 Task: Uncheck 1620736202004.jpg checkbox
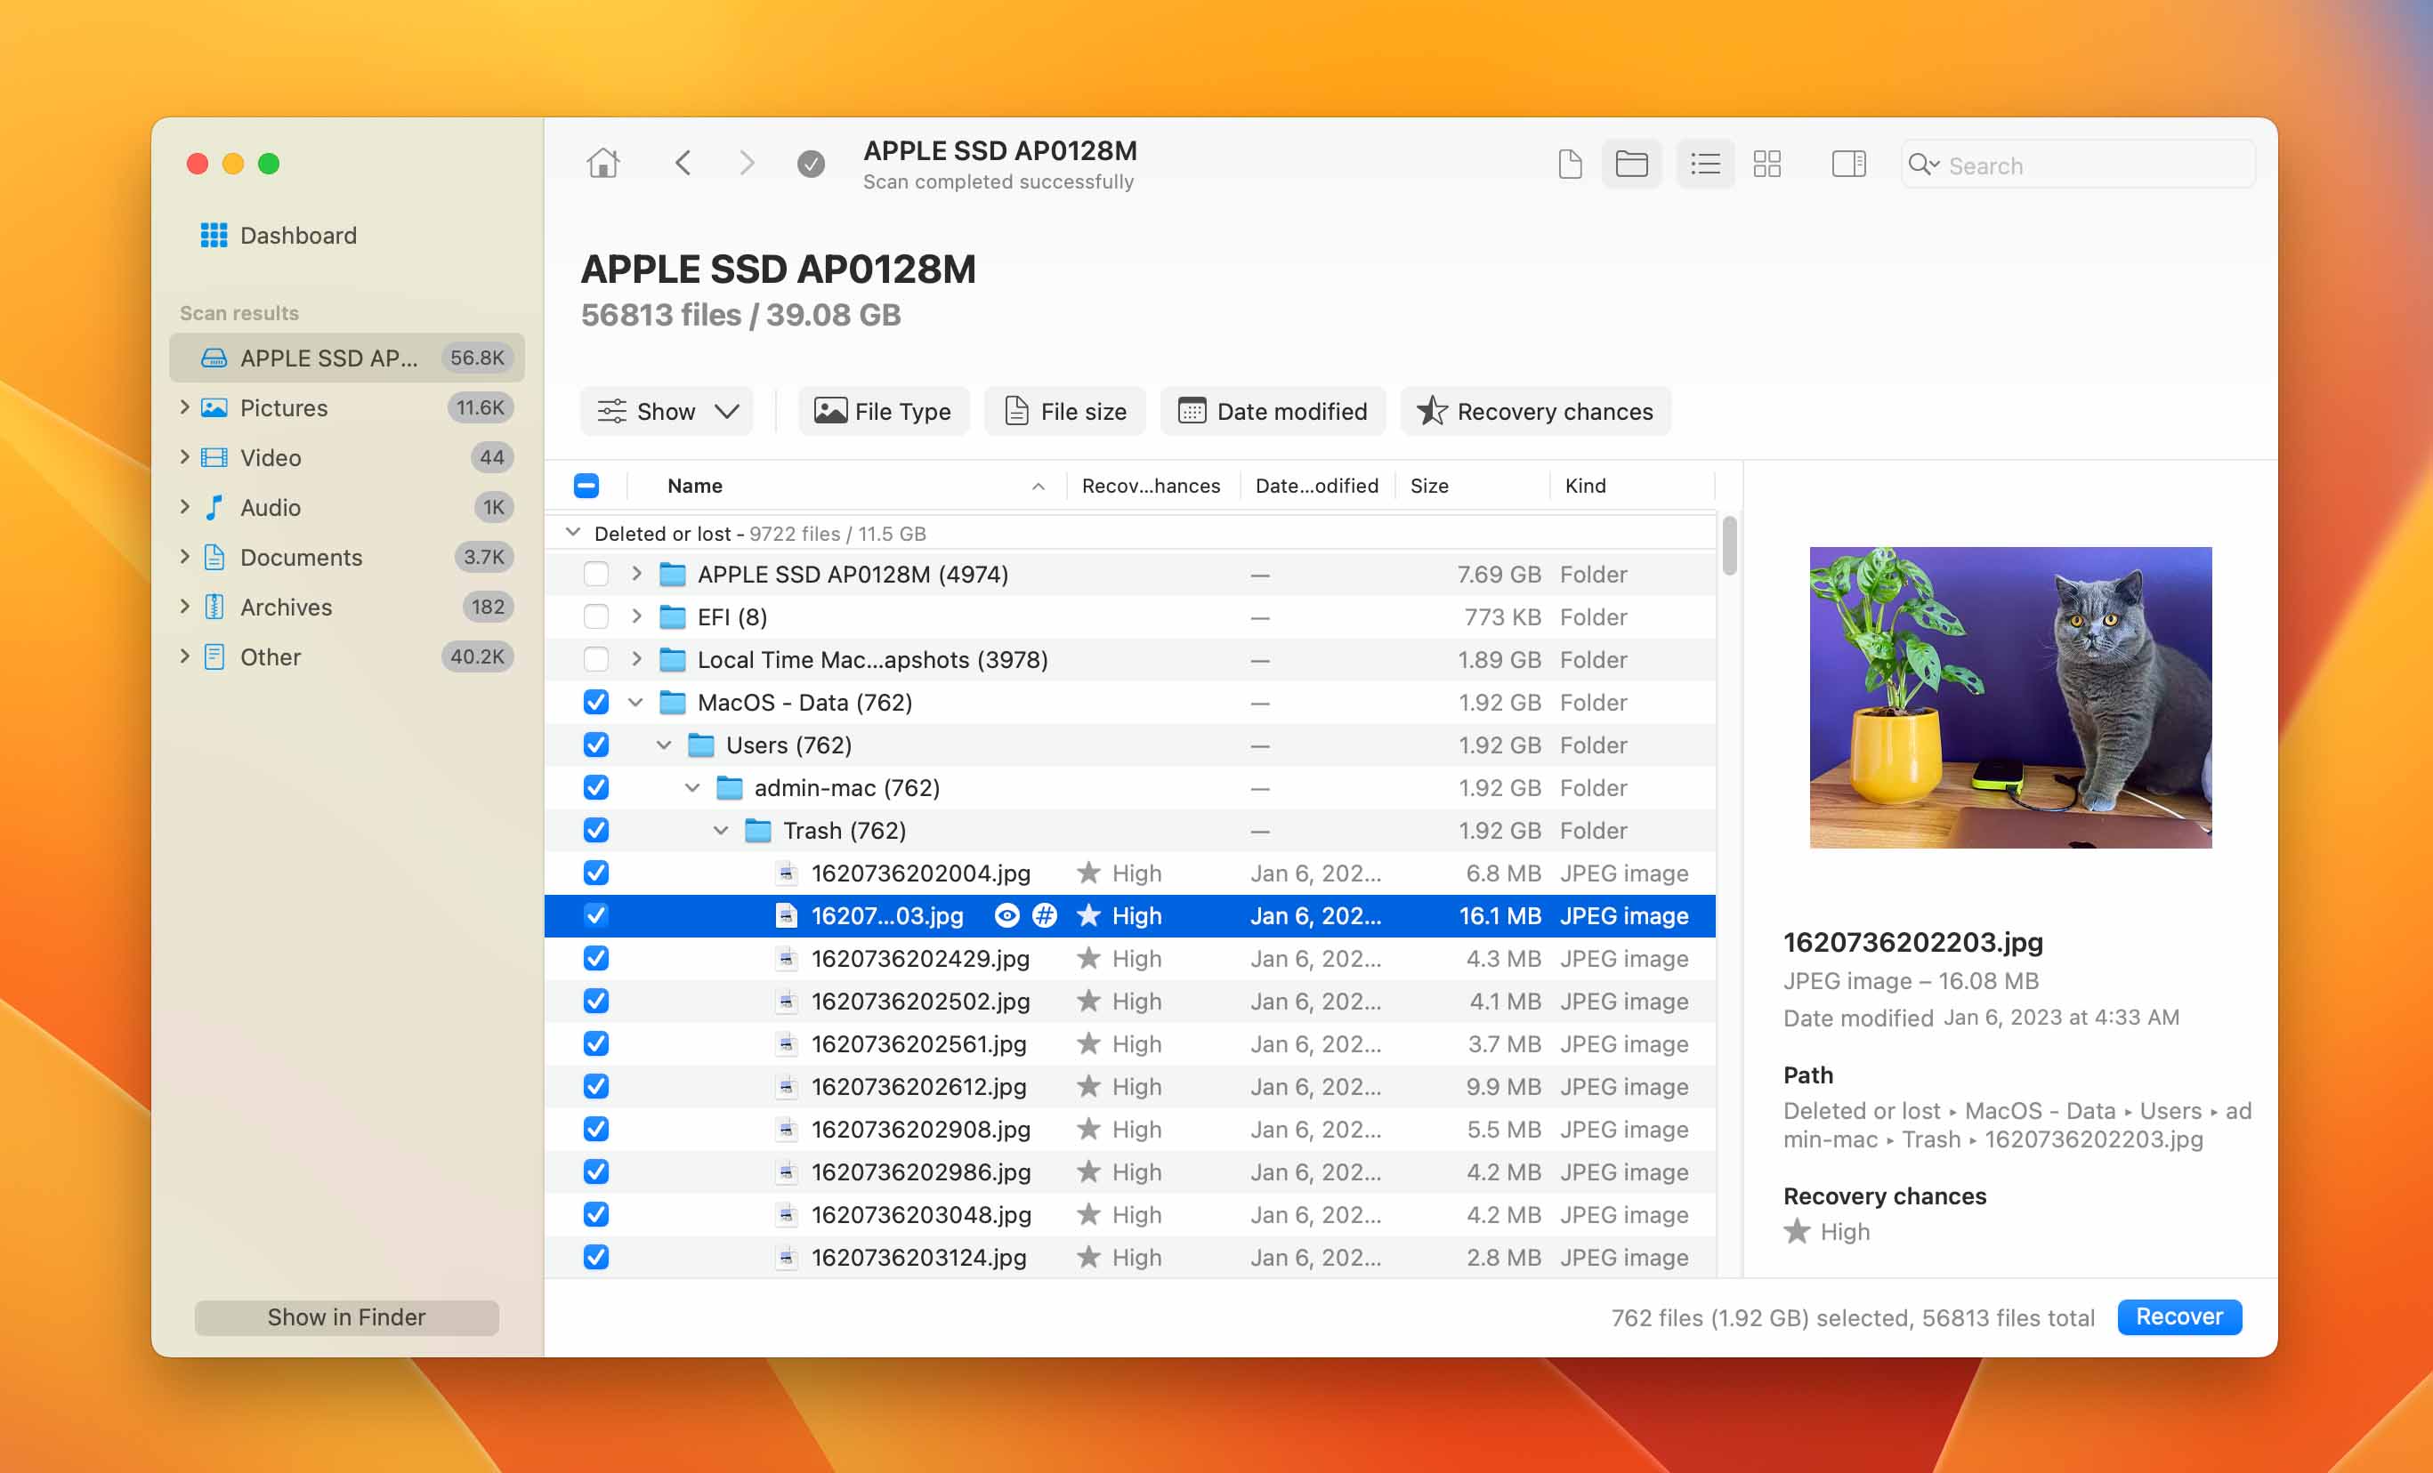coord(596,873)
